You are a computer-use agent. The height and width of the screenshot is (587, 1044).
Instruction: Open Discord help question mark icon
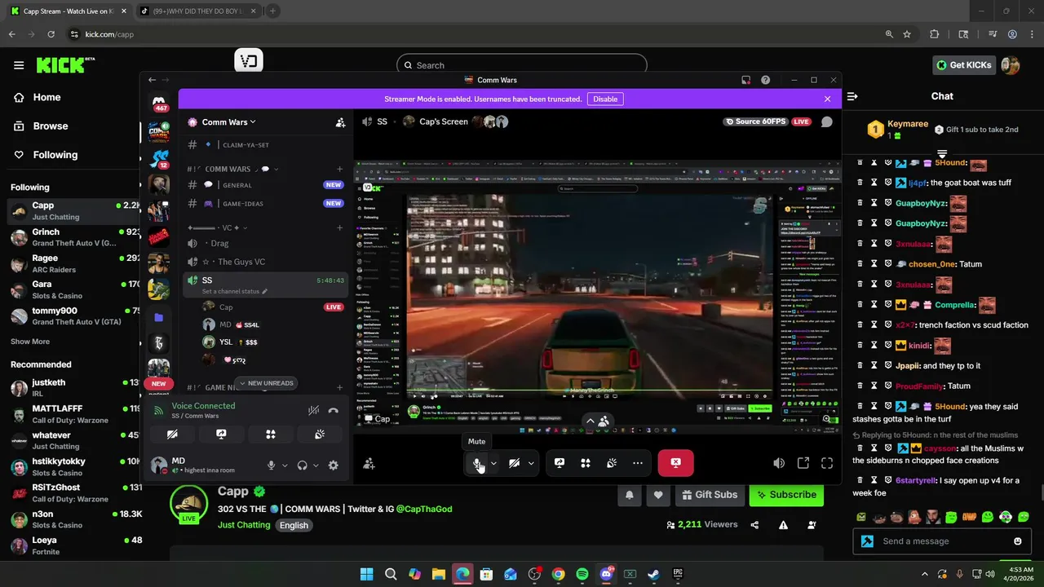click(765, 80)
